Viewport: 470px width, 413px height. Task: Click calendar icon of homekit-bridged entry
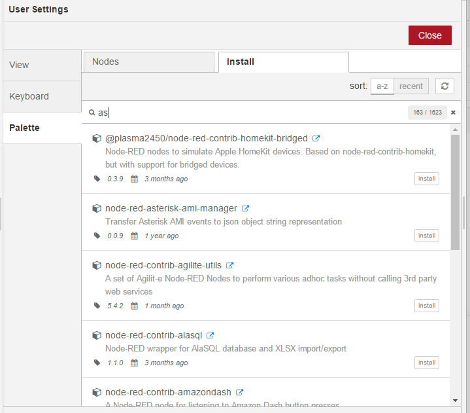[134, 179]
